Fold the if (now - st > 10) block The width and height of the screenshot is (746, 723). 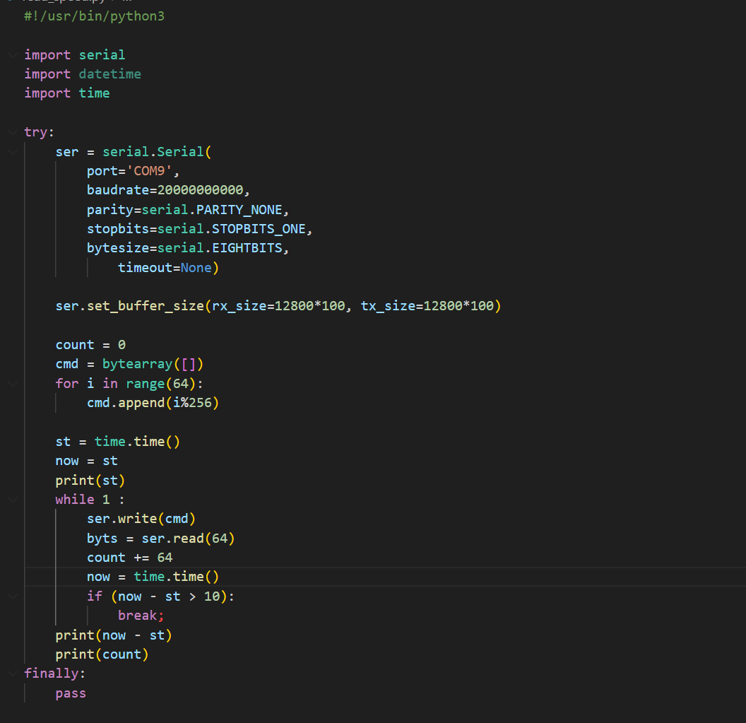pyautogui.click(x=13, y=596)
